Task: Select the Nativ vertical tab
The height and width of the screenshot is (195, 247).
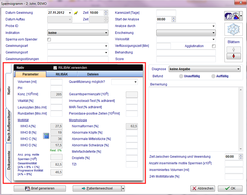Action: click(9, 90)
